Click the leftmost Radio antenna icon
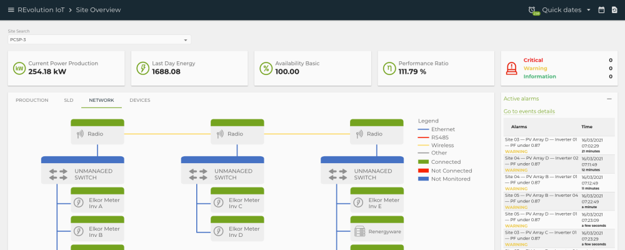The image size is (625, 250). (79, 134)
